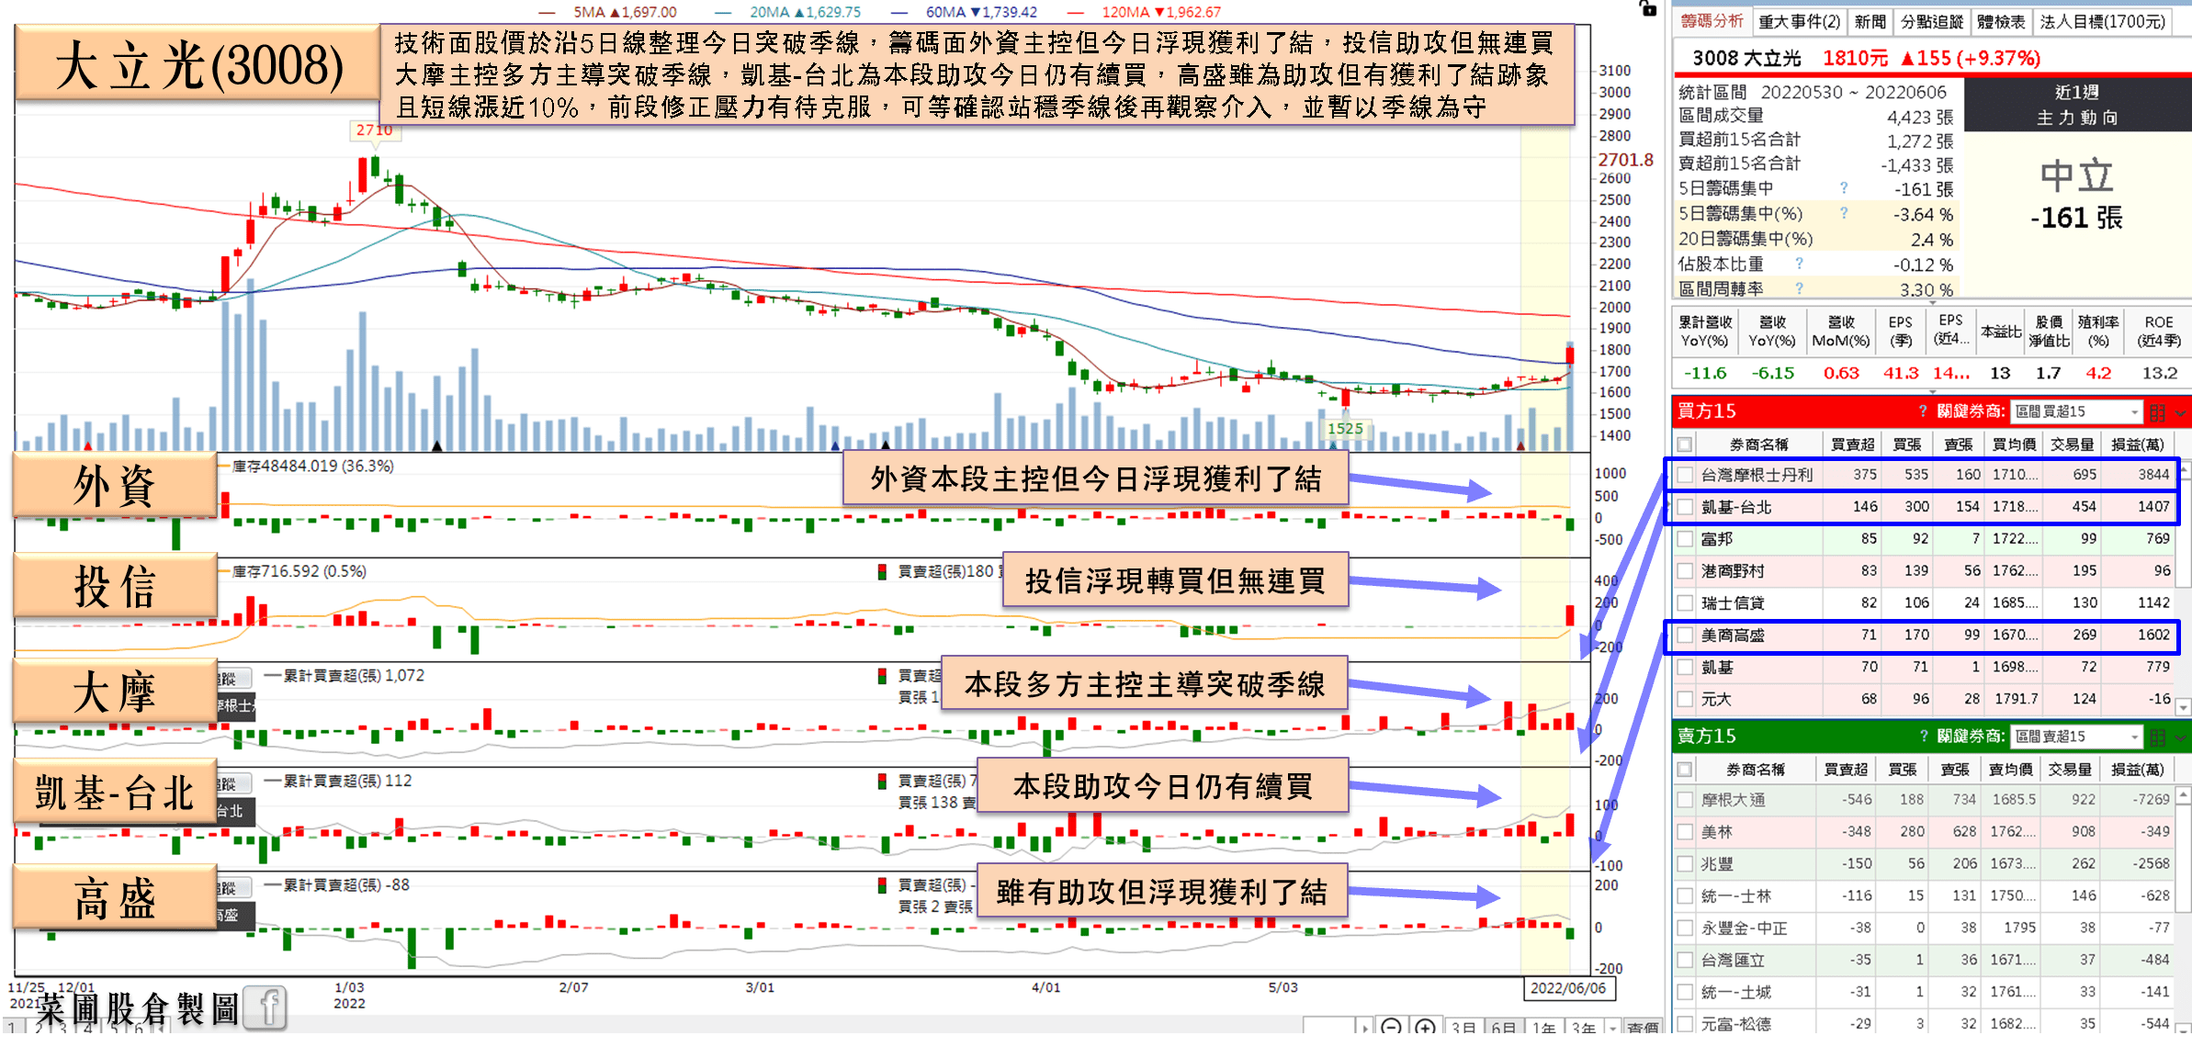Click help icon beside 區間周轉率

tap(1799, 288)
